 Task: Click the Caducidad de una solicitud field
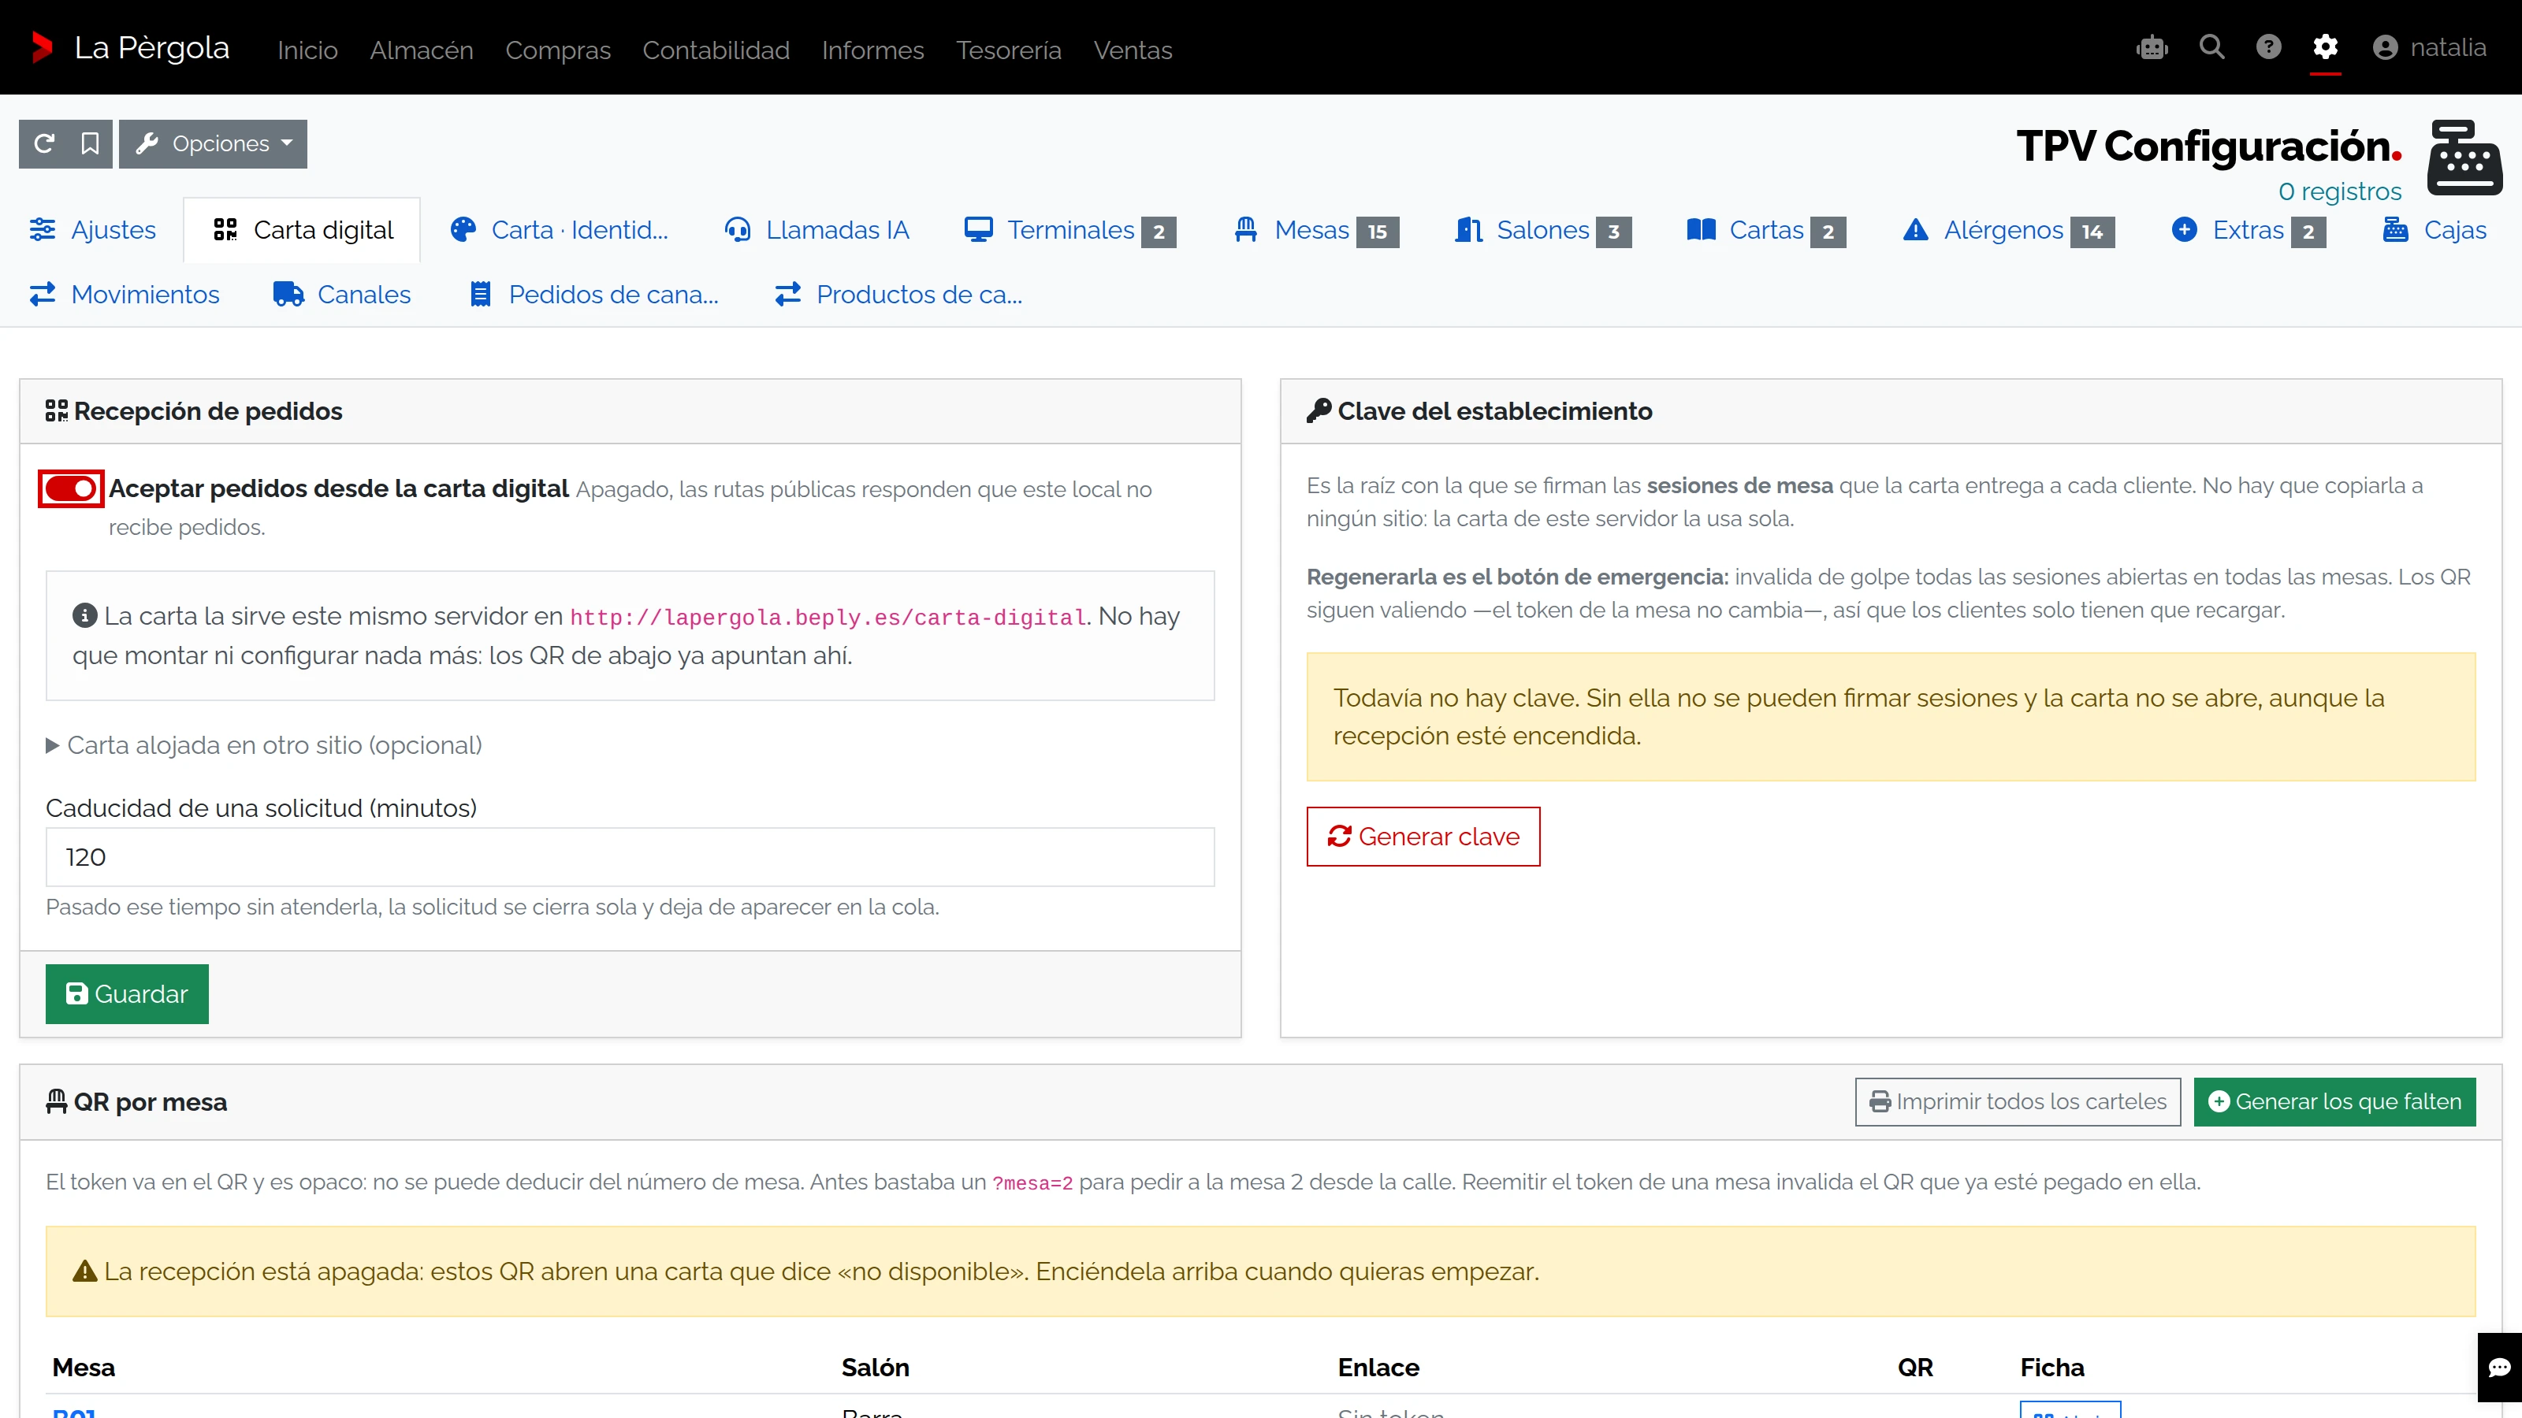[x=630, y=857]
